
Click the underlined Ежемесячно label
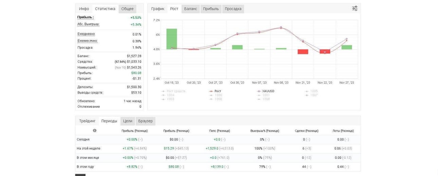pos(88,41)
